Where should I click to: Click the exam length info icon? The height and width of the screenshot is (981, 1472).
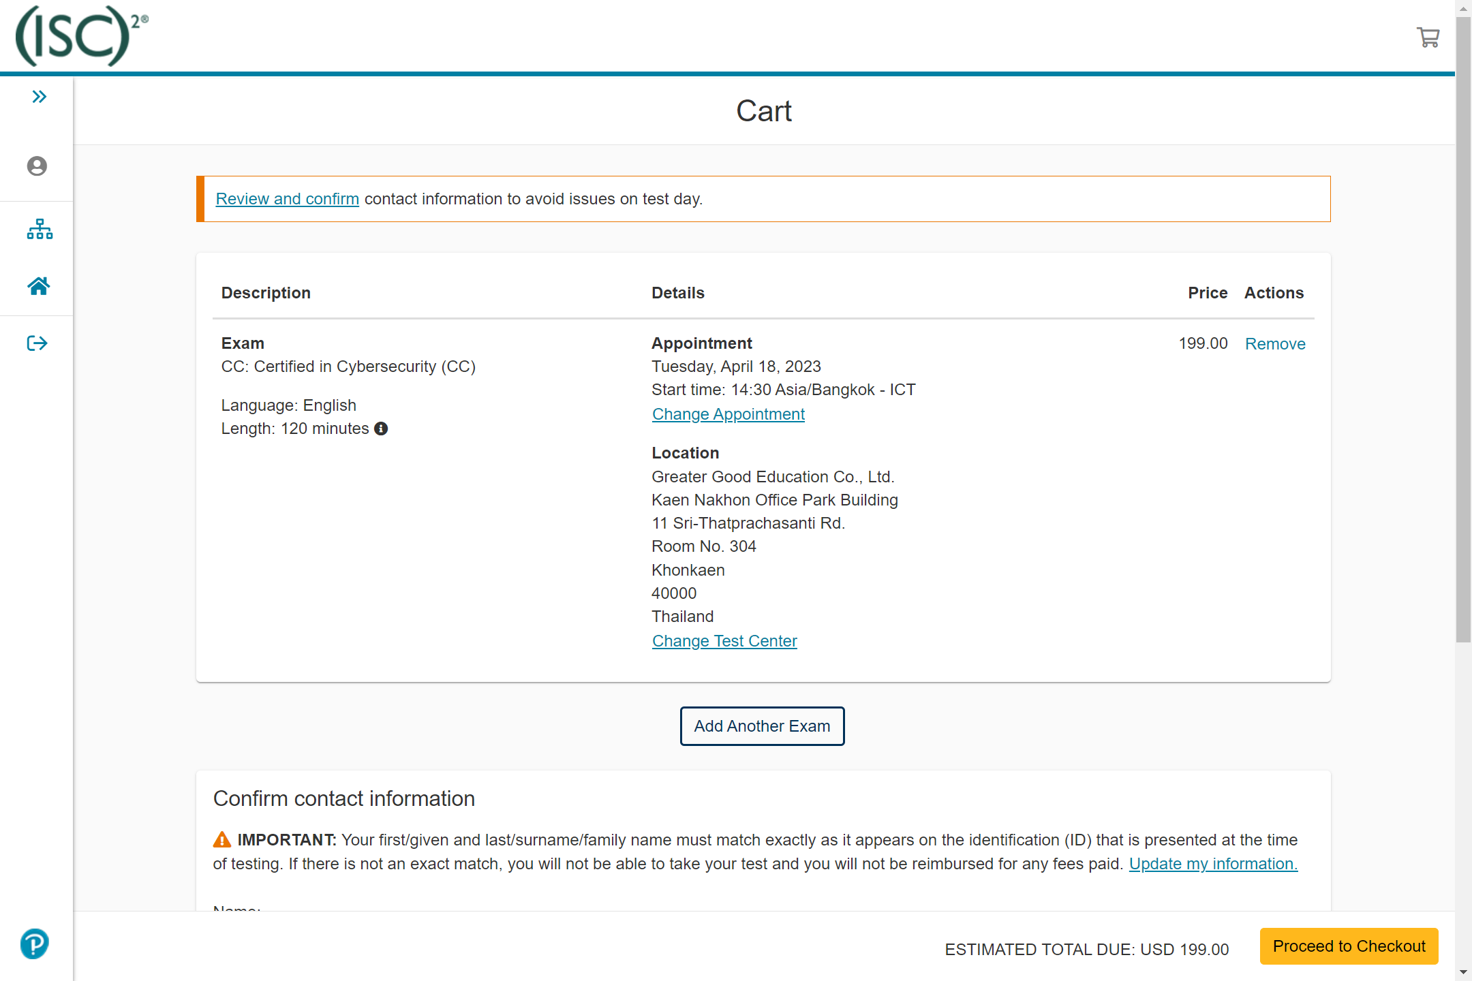click(381, 429)
